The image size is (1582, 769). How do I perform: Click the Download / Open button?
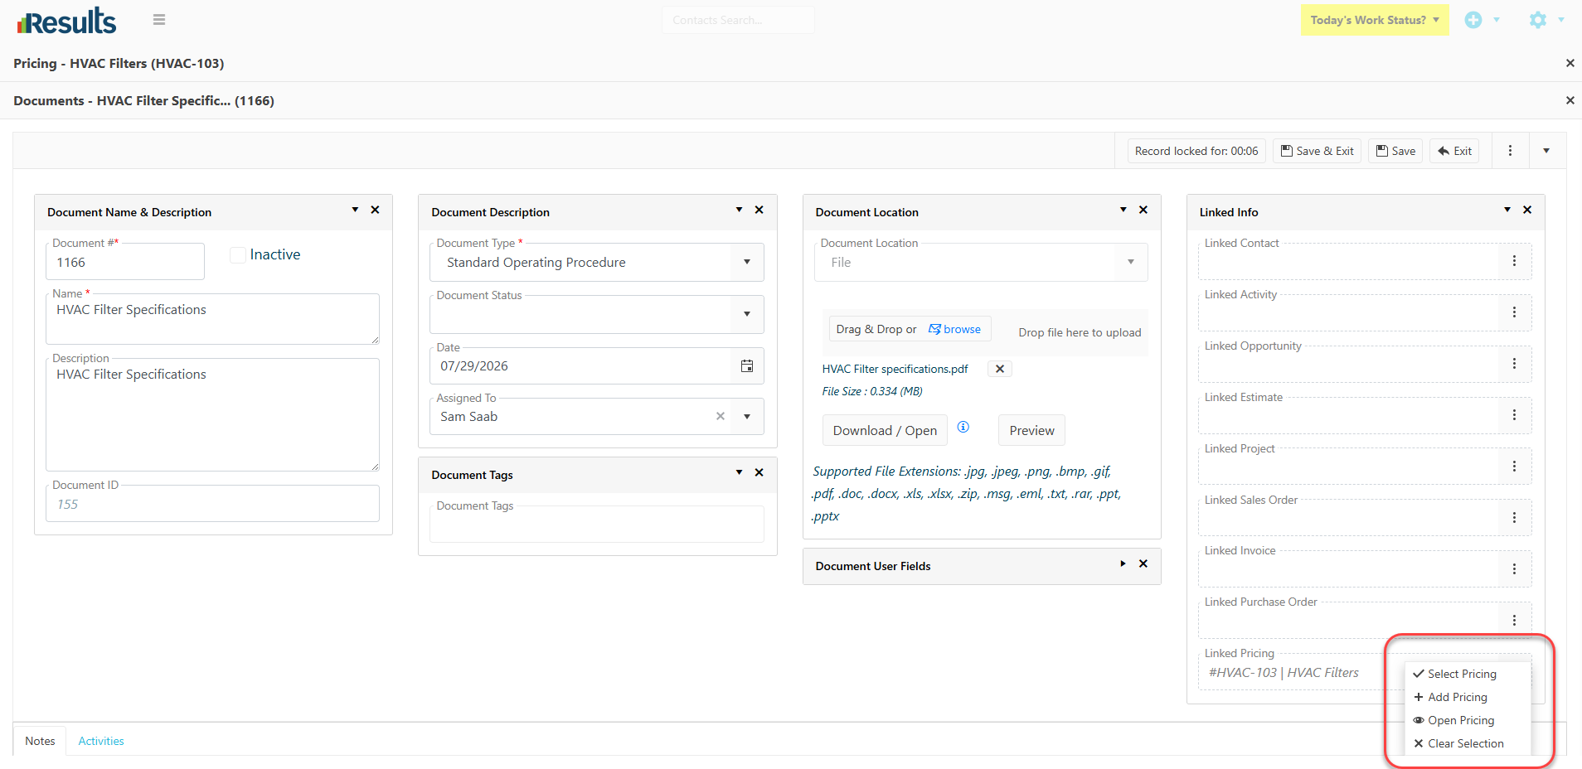(x=885, y=431)
